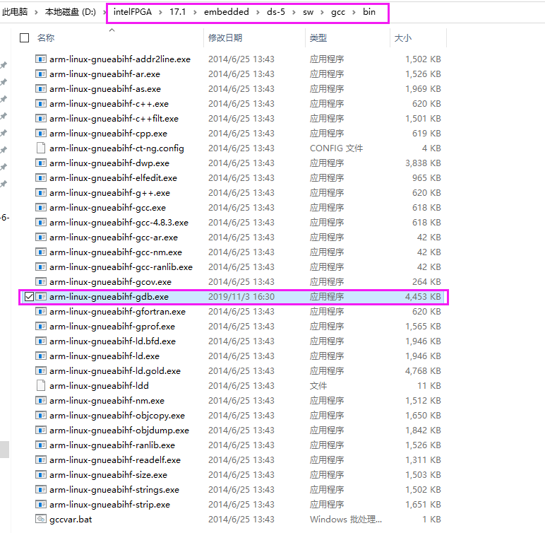Expand the arrow after gcc in the path
Screen dimensions: 545x533
tap(354, 13)
